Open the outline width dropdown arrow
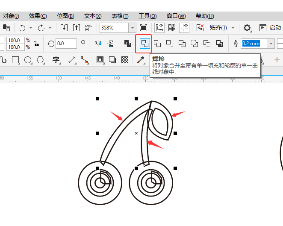283x226 pixels. tap(271, 44)
